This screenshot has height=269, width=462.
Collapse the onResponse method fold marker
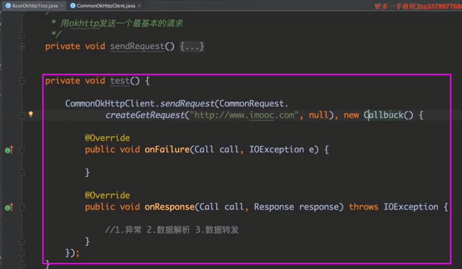tap(22, 207)
